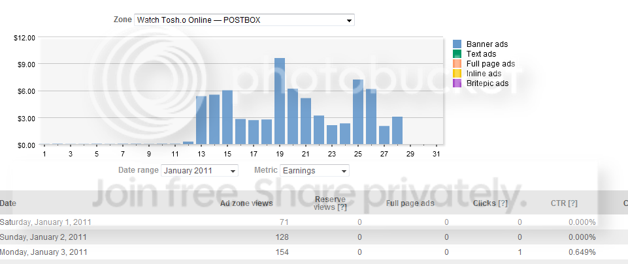This screenshot has height=264, width=628.
Task: Click the 128 ad zone views value
Action: 282,237
